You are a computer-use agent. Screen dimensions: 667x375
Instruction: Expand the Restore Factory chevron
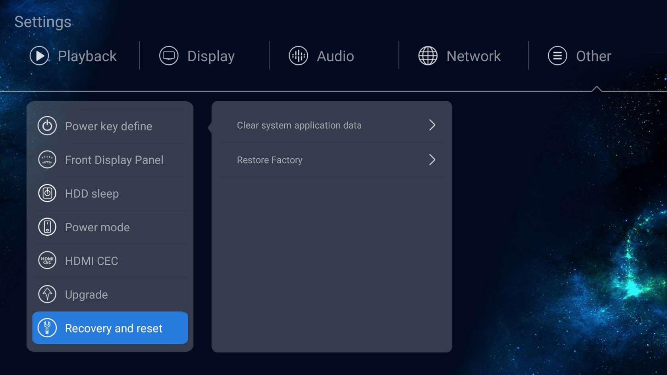(432, 160)
